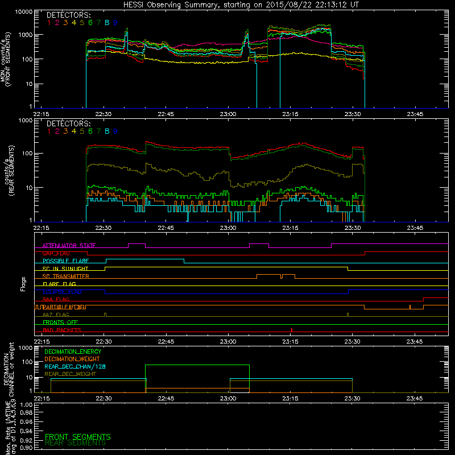
Task: Click 23:45 tick label under rear segments plot
Action: 415,228
